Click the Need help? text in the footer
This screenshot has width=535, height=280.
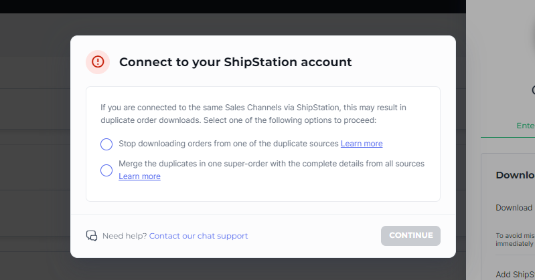tap(125, 236)
